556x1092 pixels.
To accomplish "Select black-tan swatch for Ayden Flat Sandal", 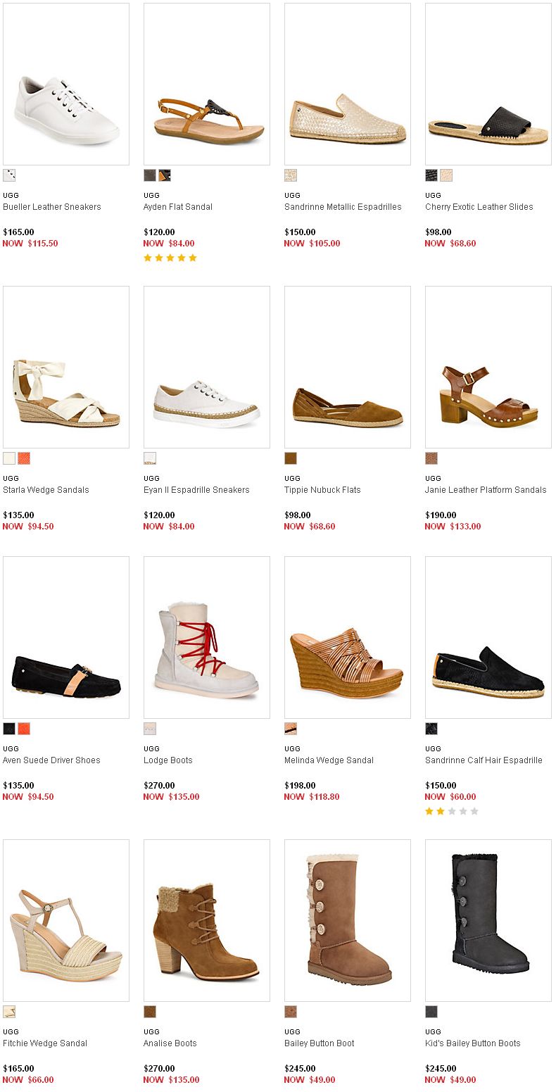I will (x=165, y=175).
